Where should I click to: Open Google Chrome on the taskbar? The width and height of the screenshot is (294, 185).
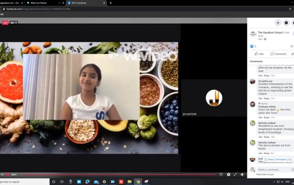138,182
